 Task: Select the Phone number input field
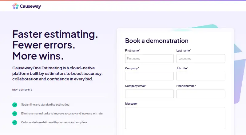coord(201,94)
